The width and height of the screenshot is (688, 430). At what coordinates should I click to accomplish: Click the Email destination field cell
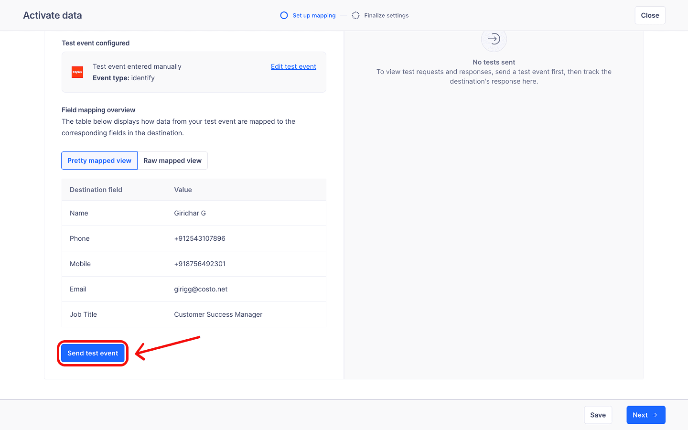(x=78, y=289)
